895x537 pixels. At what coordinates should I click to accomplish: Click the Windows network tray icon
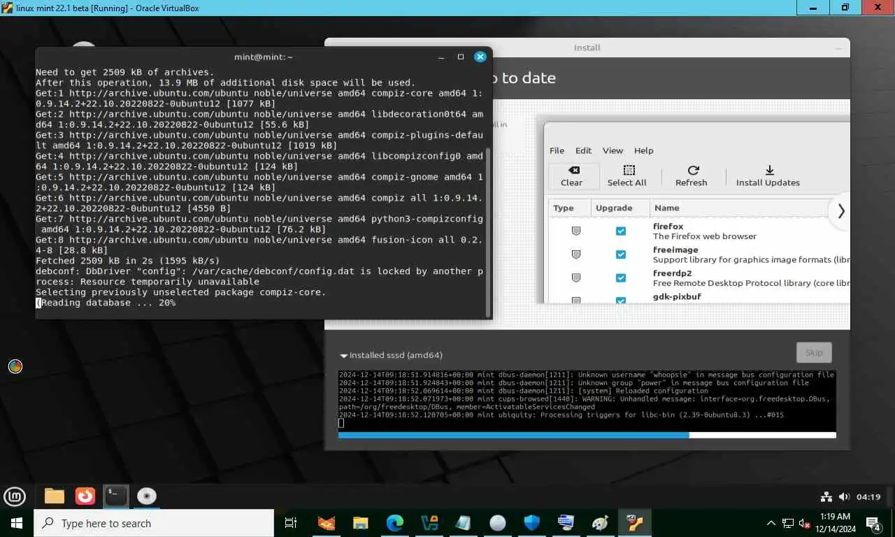tap(788, 523)
